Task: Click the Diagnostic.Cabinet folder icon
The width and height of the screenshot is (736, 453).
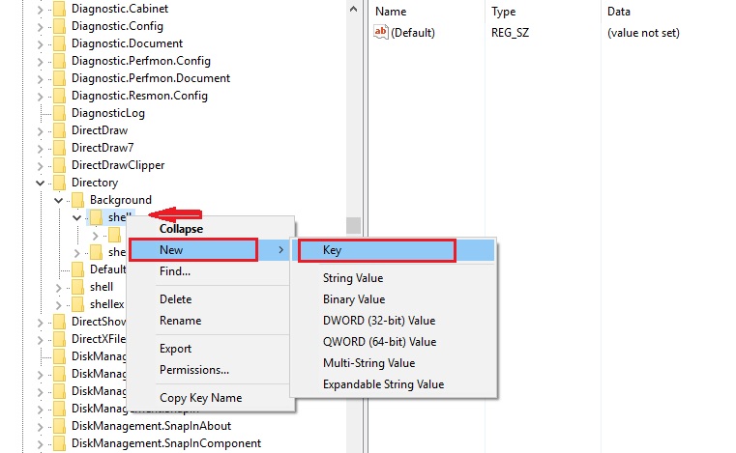Action: pos(59,9)
